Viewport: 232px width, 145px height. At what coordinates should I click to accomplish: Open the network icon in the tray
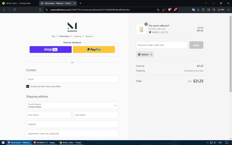tap(211, 142)
